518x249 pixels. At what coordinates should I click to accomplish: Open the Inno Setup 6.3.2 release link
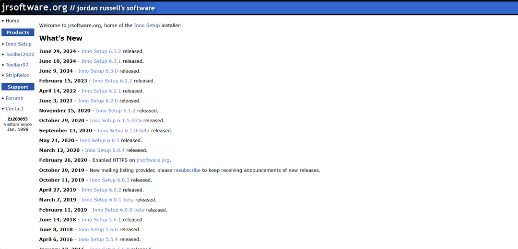101,51
